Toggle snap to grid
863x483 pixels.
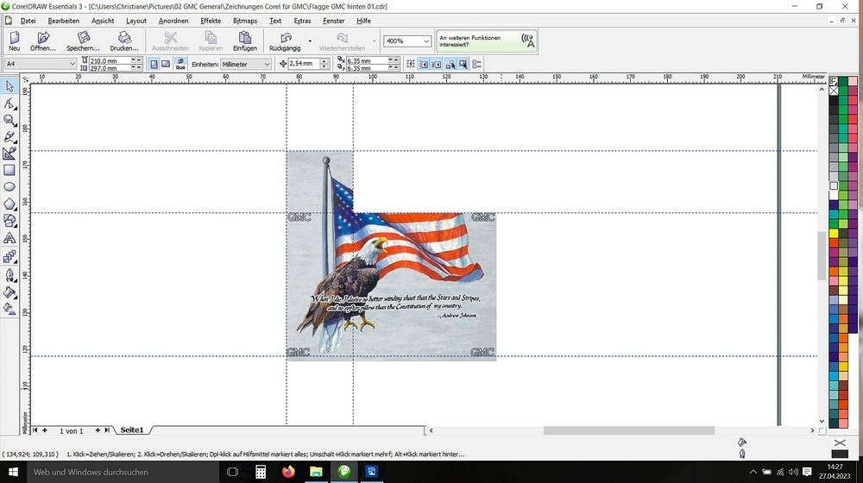[411, 65]
